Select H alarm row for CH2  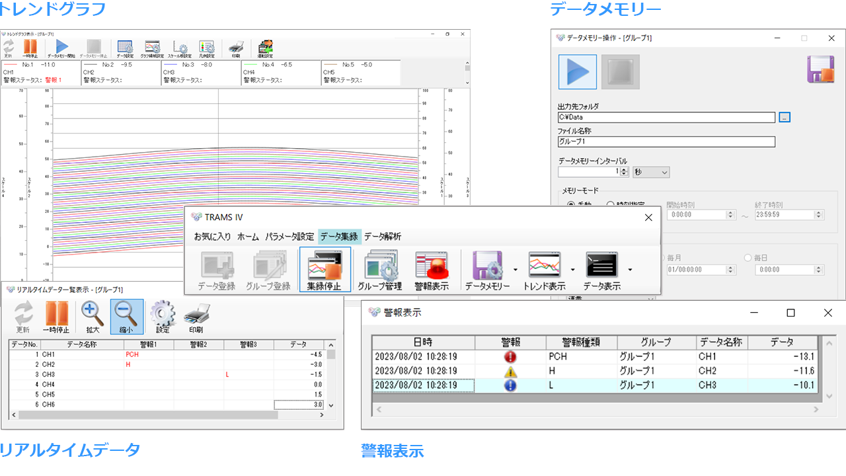click(x=596, y=371)
